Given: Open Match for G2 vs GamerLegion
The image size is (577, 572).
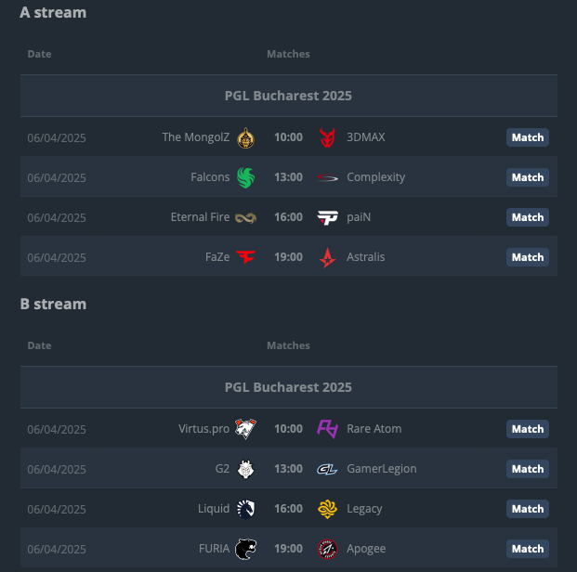Looking at the screenshot, I should [x=527, y=469].
